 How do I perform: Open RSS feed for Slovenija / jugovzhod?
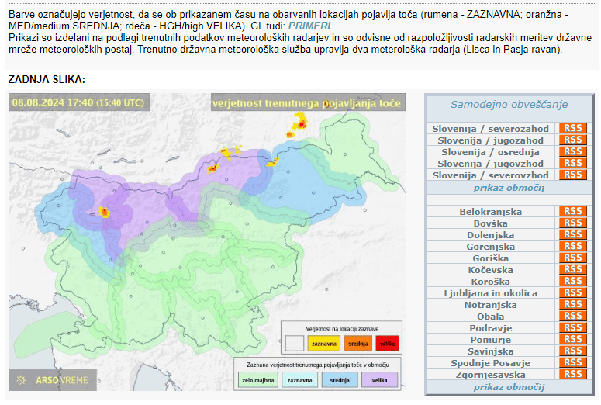[572, 164]
